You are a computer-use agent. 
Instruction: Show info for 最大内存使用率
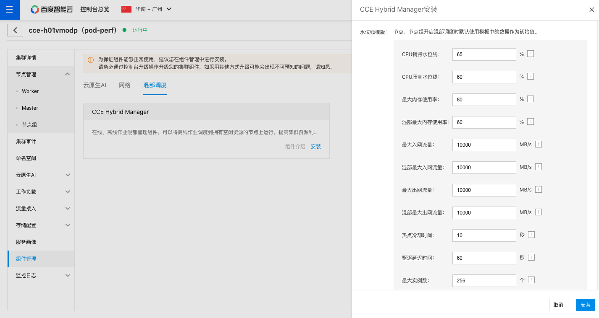coord(531,99)
